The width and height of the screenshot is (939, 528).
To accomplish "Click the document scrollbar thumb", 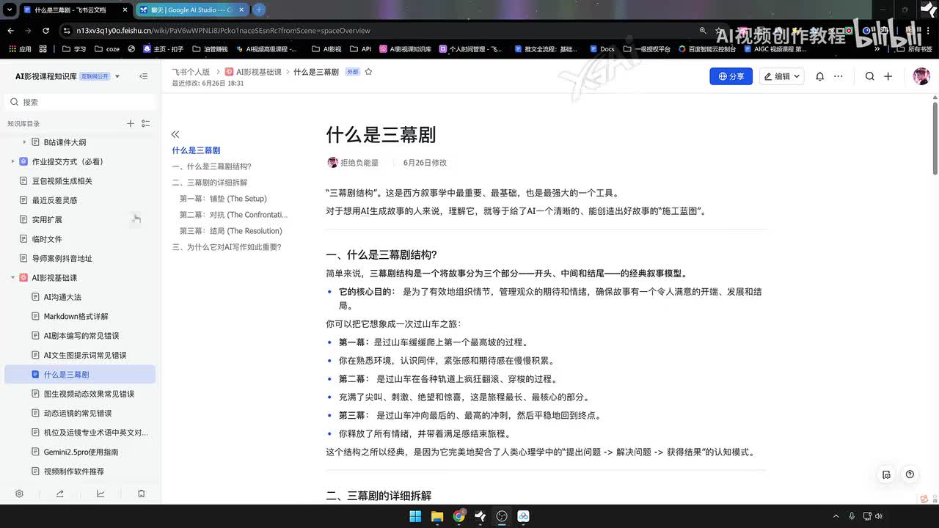I will [935, 138].
